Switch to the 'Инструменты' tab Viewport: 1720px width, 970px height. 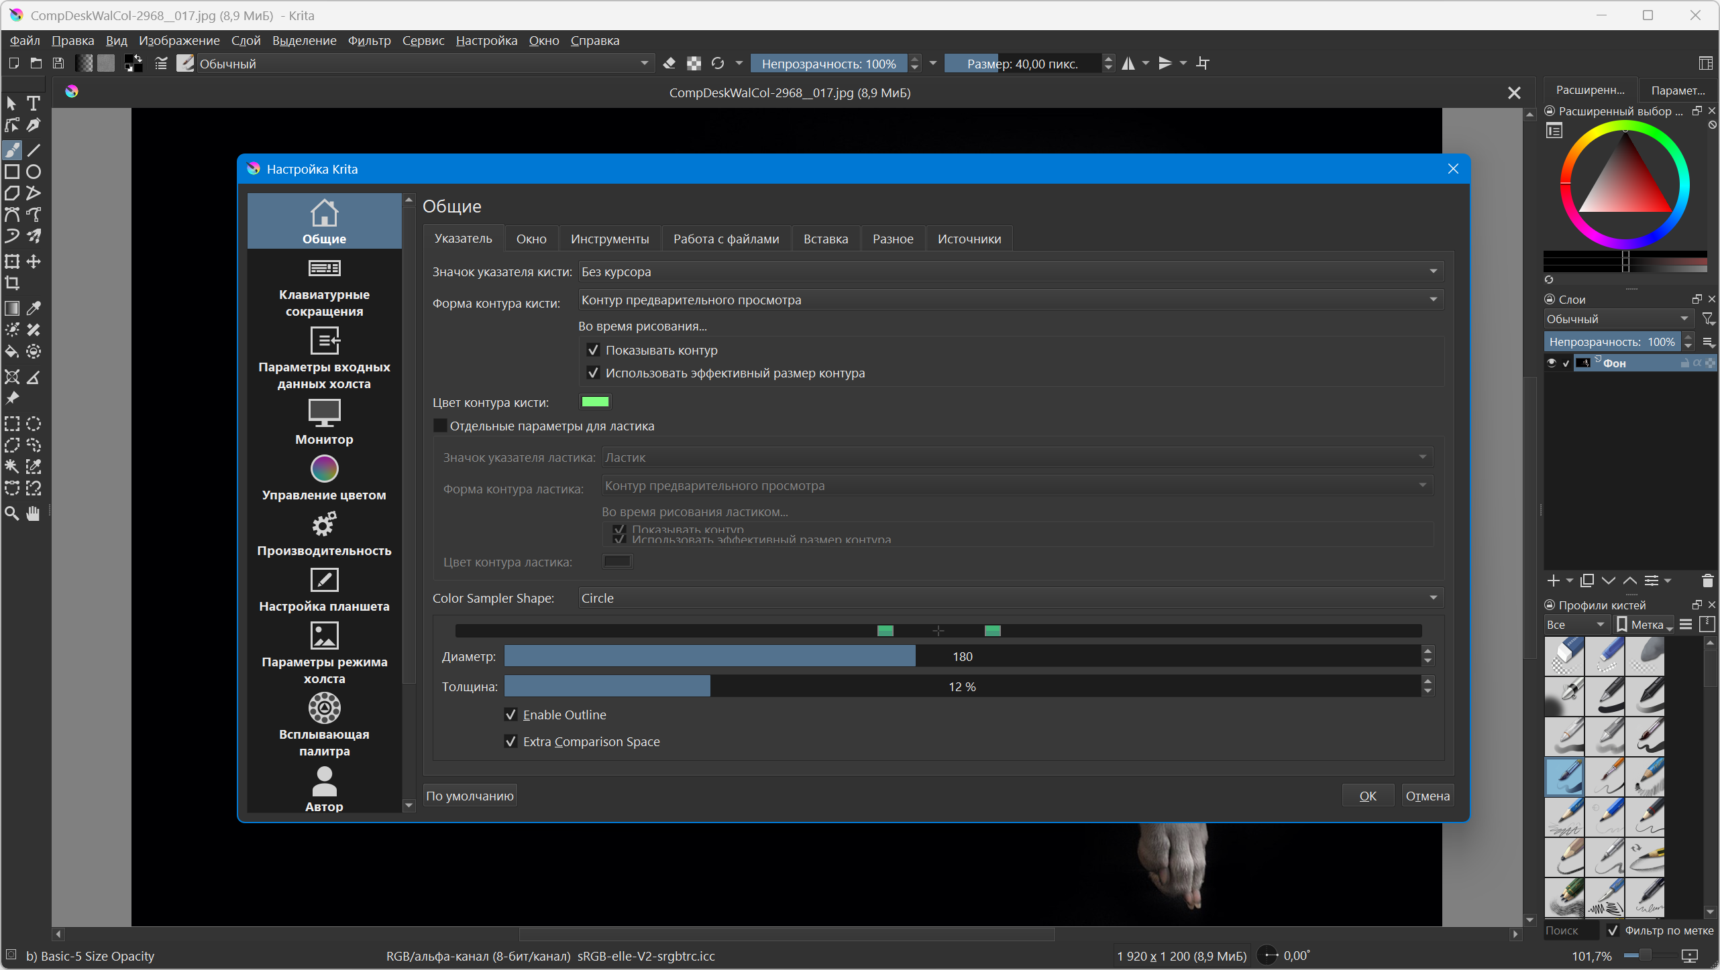[x=609, y=239]
